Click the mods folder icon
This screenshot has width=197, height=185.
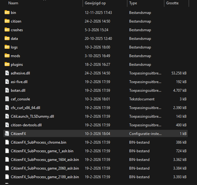point(7,56)
